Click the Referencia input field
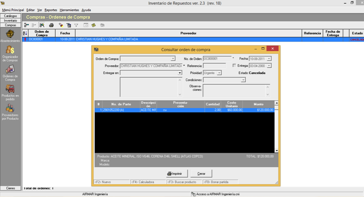Image resolution: width=364 pixels, height=197 pixels. click(x=215, y=66)
